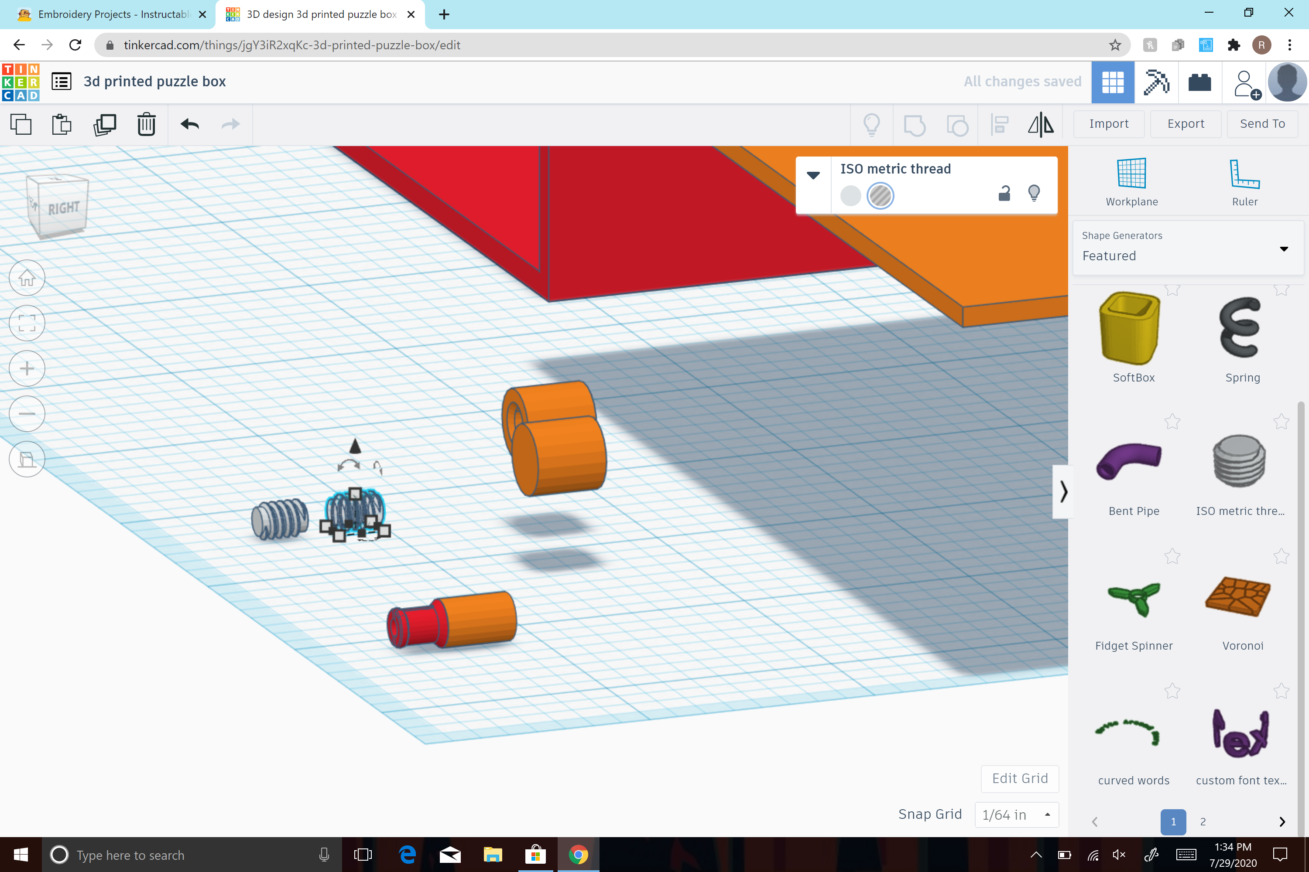The image size is (1309, 872).
Task: Hide the ISO metric thread shape via lightbulb
Action: point(1035,194)
